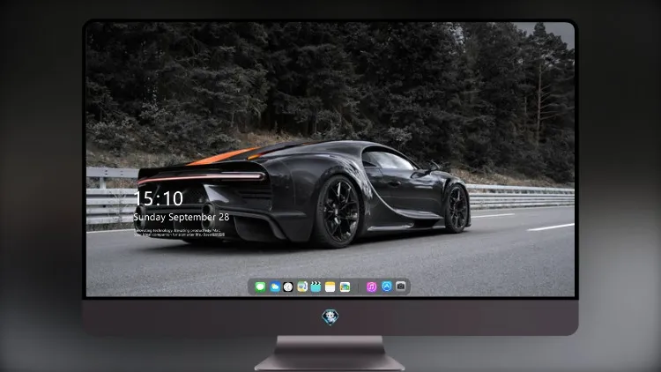Launch the Weather app from the dock
Viewport: 661px width, 372px height.
(x=274, y=287)
